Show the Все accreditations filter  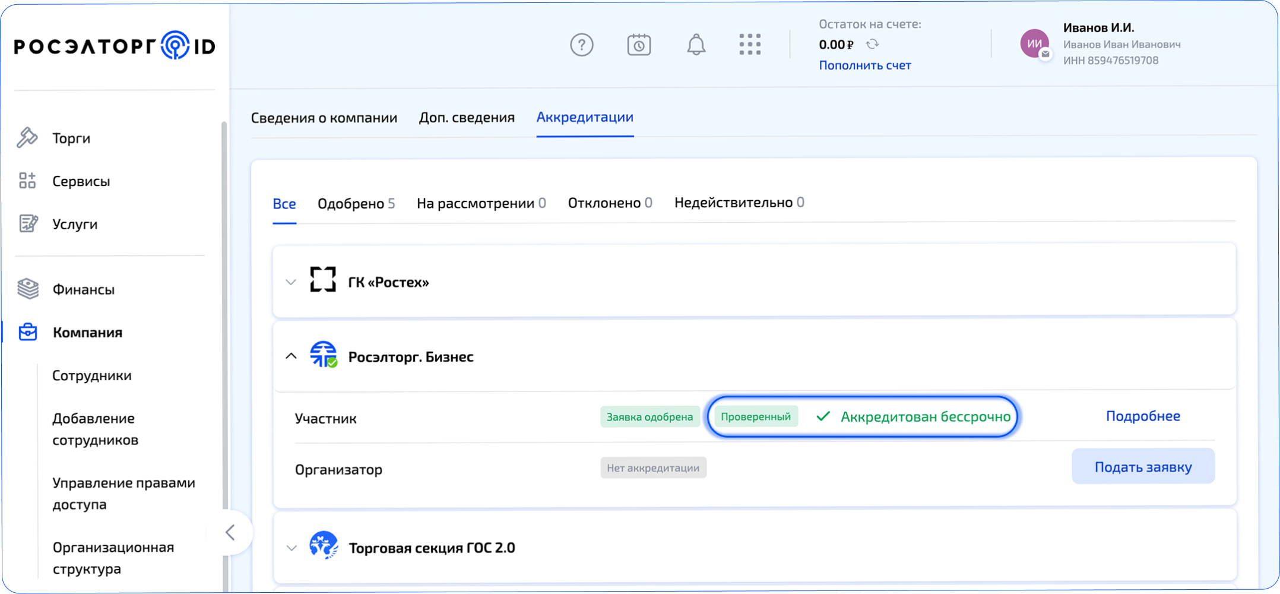coord(284,204)
